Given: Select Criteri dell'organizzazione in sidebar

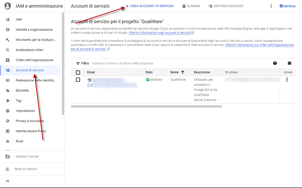Looking at the screenshot, I should [x=34, y=60].
